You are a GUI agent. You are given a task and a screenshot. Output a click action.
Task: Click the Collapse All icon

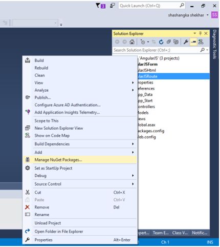[x=169, y=42]
